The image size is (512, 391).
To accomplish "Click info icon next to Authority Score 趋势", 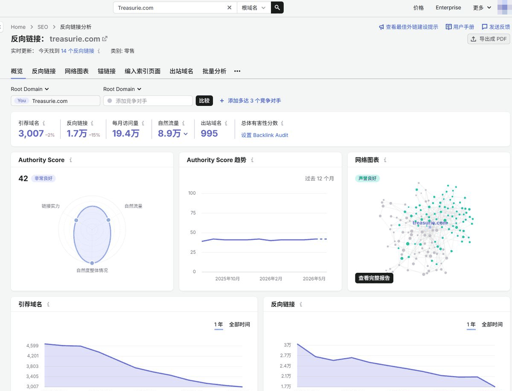I will pos(252,160).
